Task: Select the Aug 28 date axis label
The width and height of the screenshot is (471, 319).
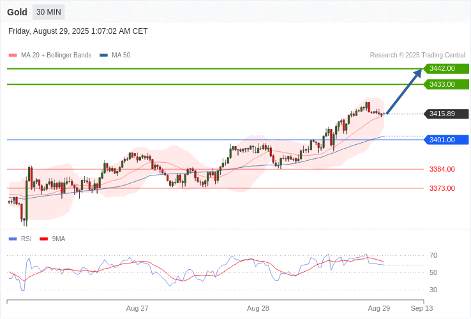Action: [258, 308]
